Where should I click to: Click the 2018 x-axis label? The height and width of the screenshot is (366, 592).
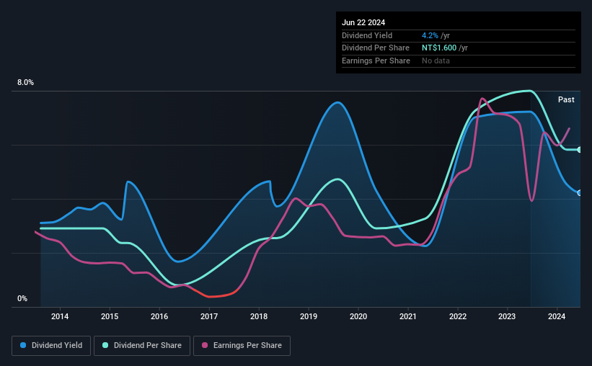pyautogui.click(x=259, y=316)
